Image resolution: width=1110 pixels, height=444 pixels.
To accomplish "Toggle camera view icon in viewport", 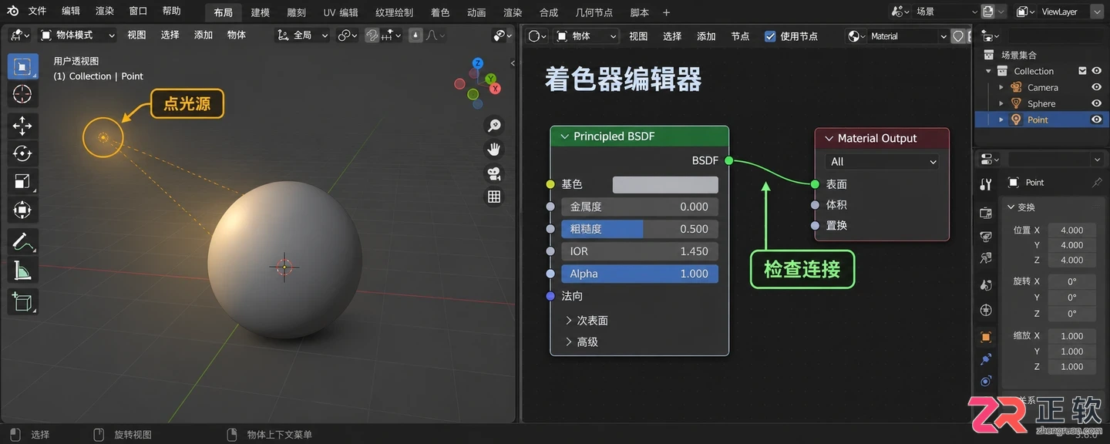I will 494,173.
